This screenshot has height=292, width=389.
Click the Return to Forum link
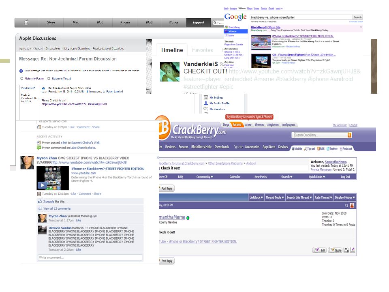coord(34,78)
